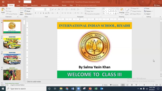
Task: Switch to the Design tab
Action: tap(25, 5)
